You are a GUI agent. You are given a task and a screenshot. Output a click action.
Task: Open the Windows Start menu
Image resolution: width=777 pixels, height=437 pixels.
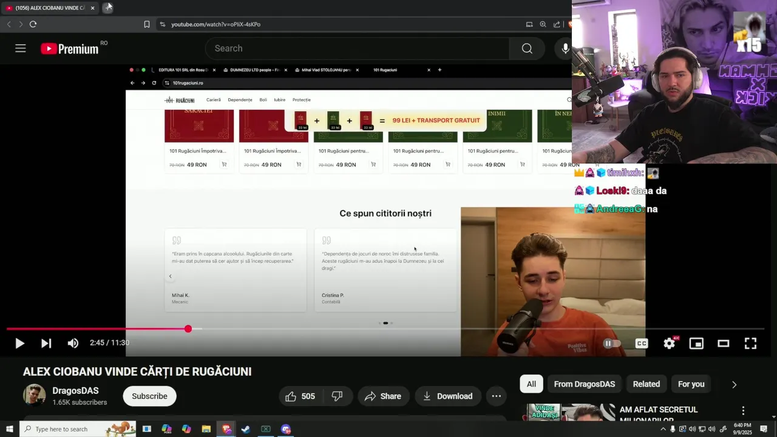pos(9,429)
